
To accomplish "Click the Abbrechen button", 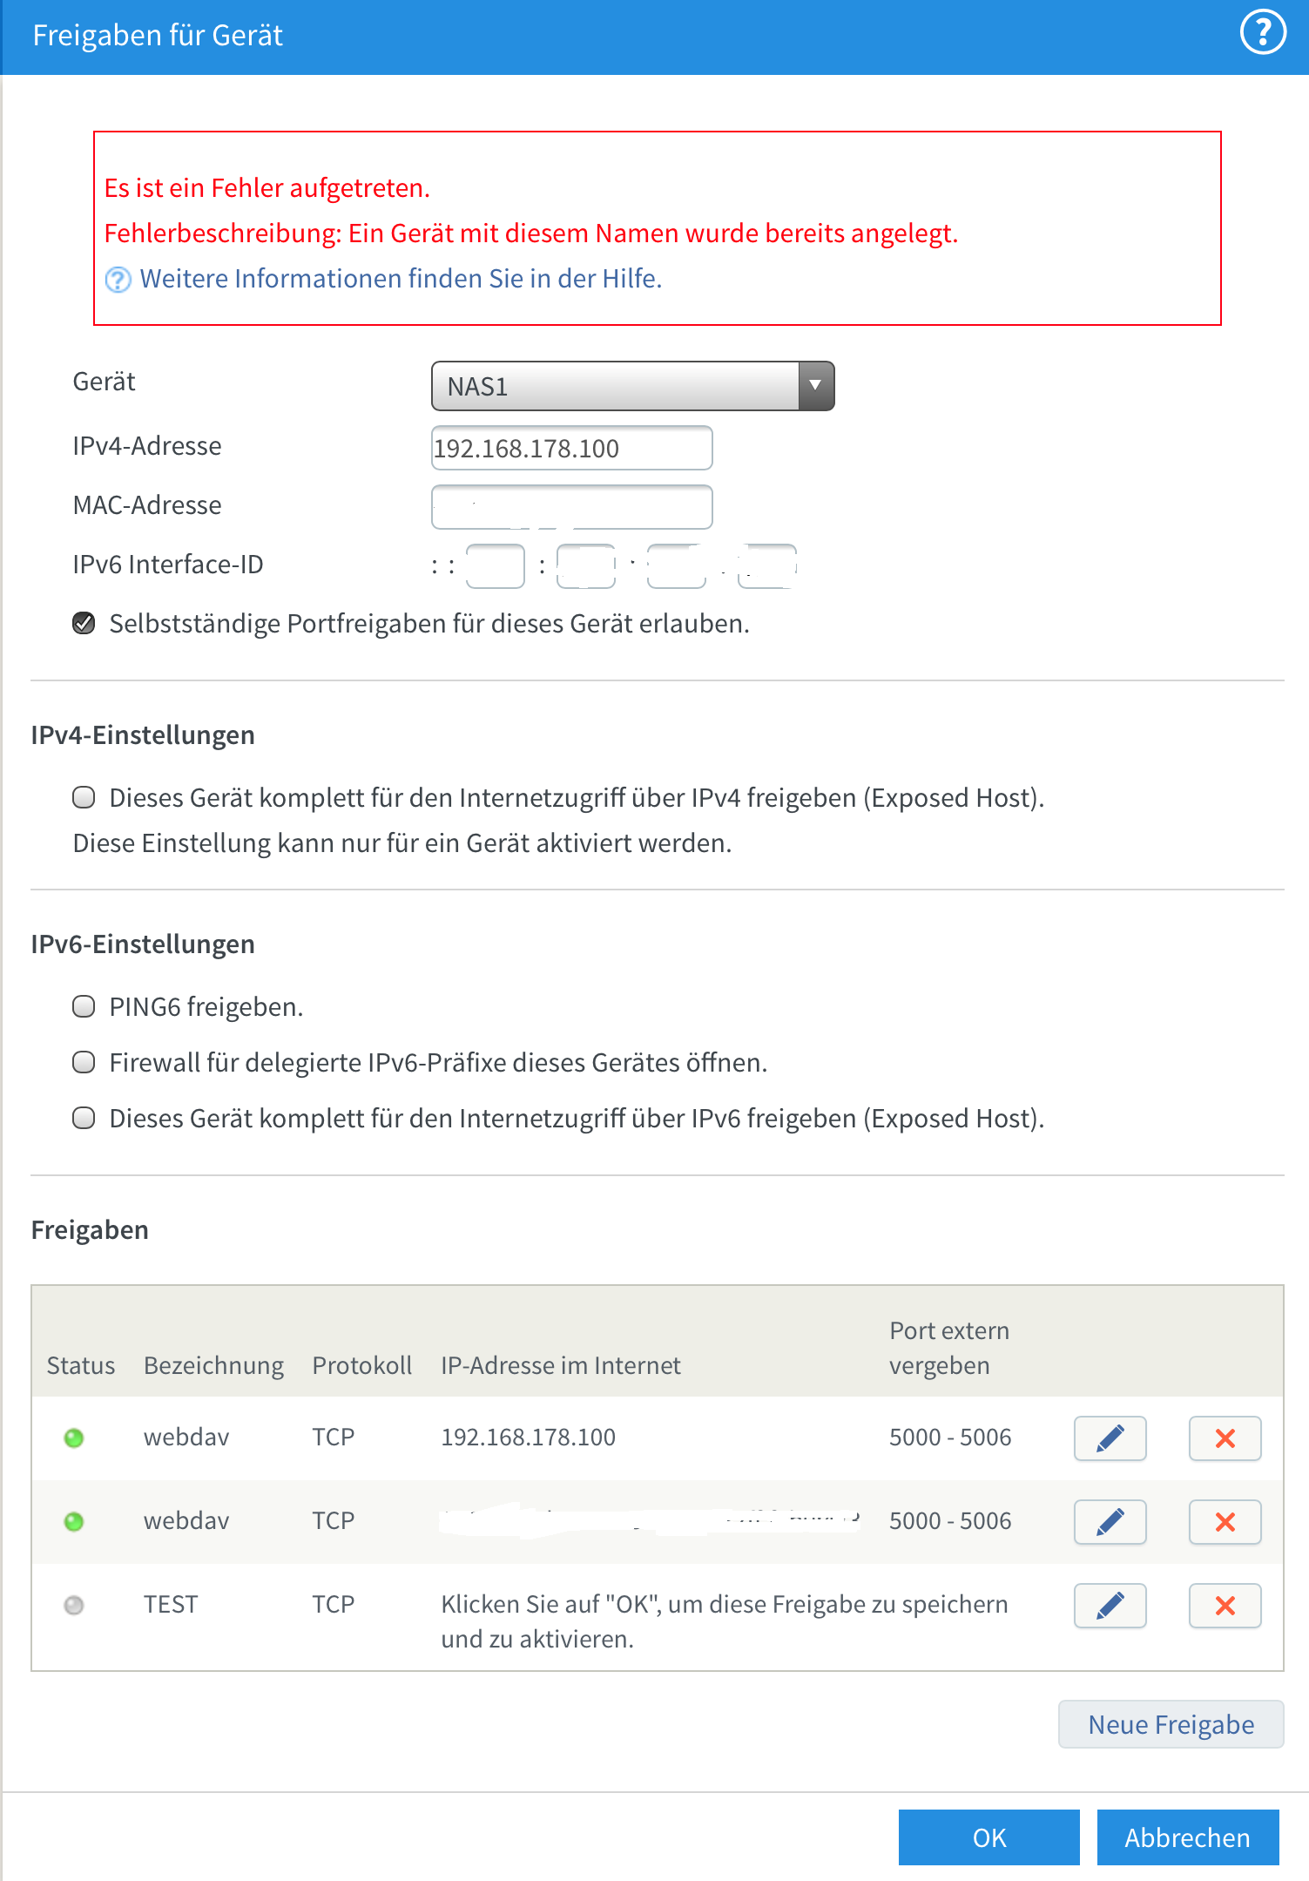I will tap(1187, 1837).
